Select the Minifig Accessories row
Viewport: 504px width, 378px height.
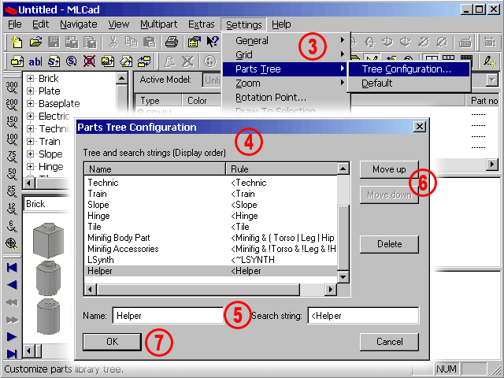point(211,249)
